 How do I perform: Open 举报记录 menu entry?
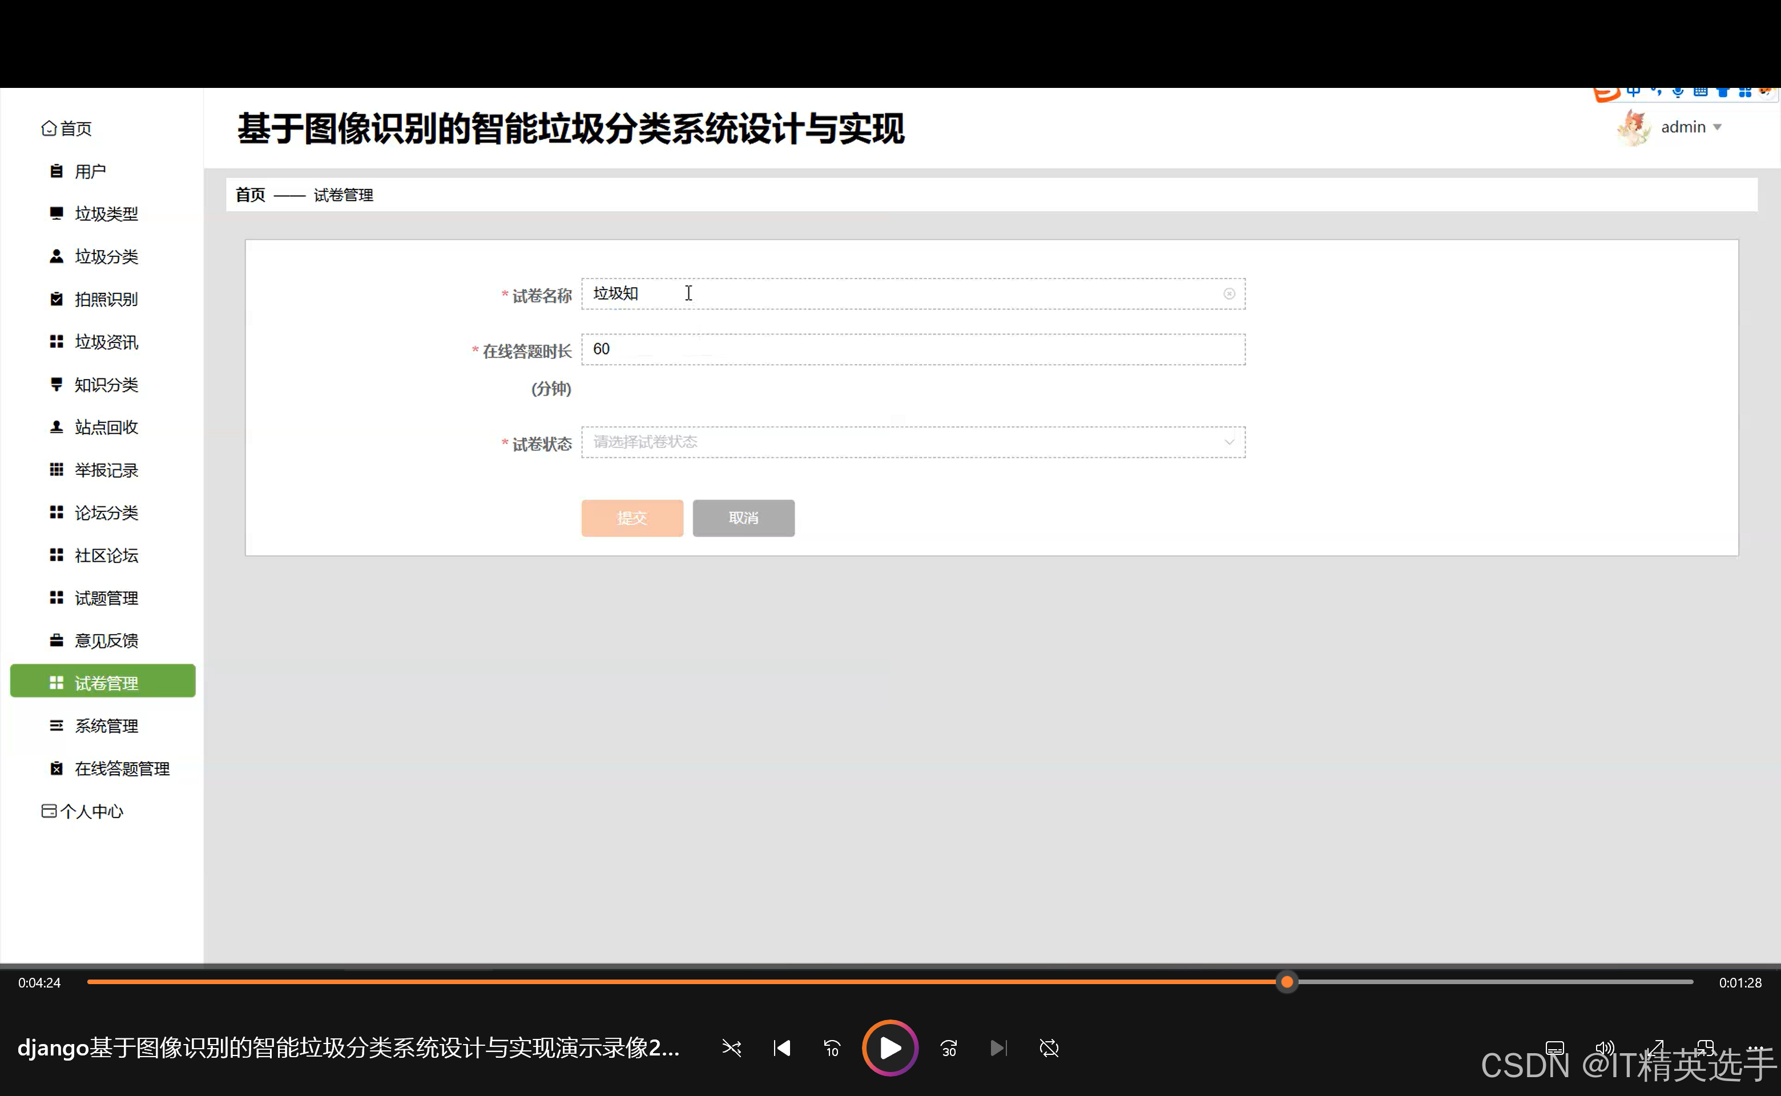106,470
